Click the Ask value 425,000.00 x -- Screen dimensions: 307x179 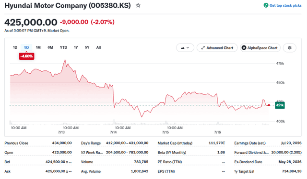pyautogui.click(x=59, y=171)
